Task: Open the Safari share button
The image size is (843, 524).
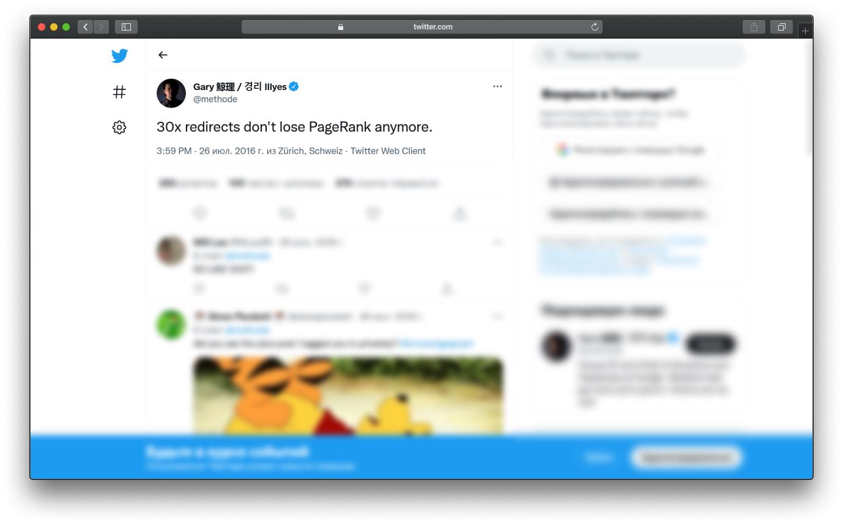Action: pyautogui.click(x=754, y=27)
